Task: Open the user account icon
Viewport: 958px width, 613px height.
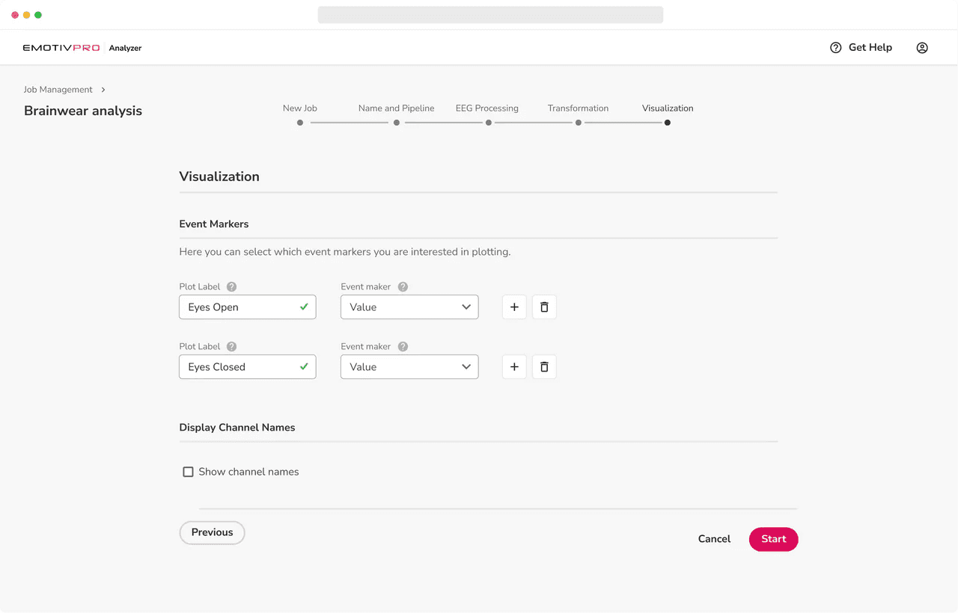Action: pyautogui.click(x=921, y=47)
